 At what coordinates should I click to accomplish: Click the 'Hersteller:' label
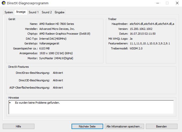click(x=31, y=29)
